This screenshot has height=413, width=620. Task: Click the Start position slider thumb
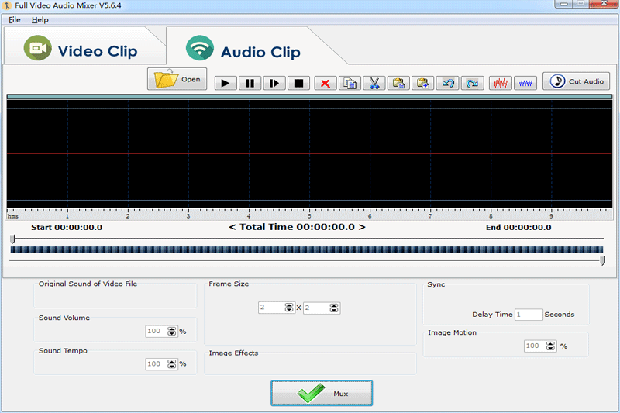coord(12,239)
